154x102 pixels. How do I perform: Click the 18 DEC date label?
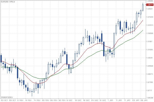(x=86, y=100)
